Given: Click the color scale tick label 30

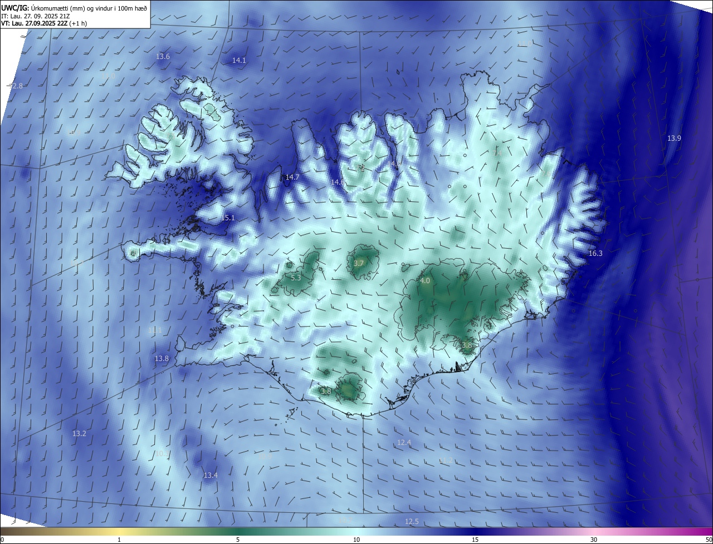Looking at the screenshot, I should click(594, 540).
